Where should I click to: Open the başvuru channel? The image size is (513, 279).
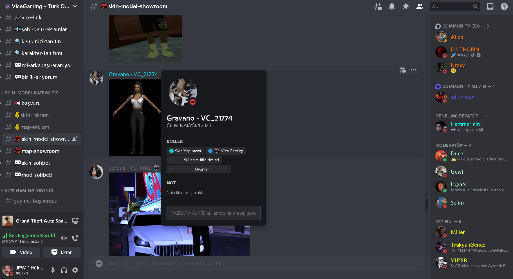pos(41,103)
